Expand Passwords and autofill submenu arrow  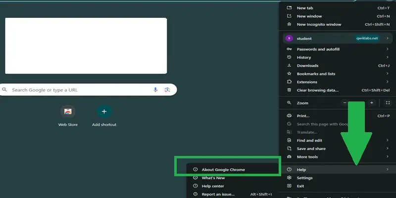388,49
